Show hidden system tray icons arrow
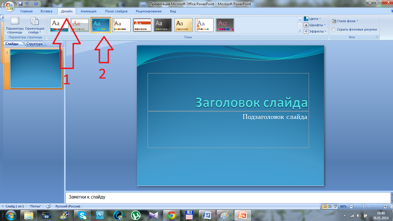Viewport: 393px width, 221px height. pos(345,215)
